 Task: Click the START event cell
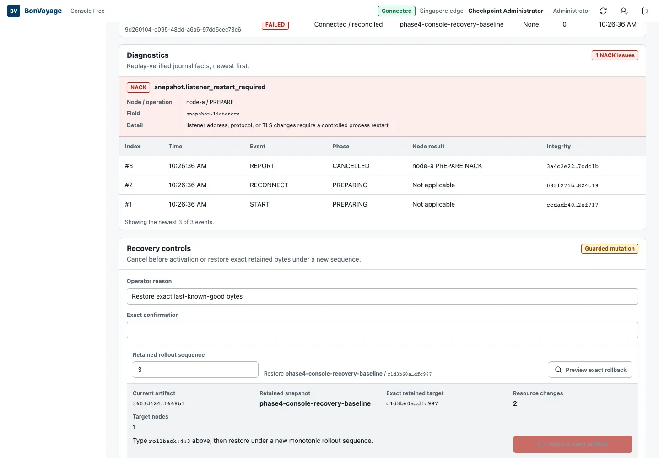point(259,204)
